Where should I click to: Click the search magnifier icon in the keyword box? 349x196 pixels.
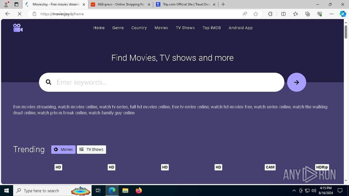pos(49,82)
